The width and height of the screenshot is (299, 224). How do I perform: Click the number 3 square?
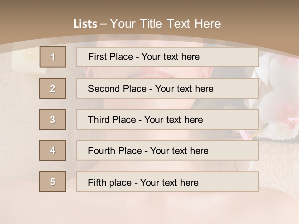[x=53, y=119]
